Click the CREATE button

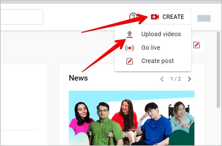coord(168,17)
